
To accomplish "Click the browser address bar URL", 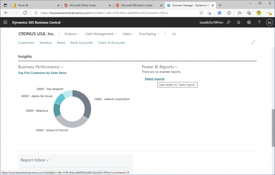I will point(104,13).
